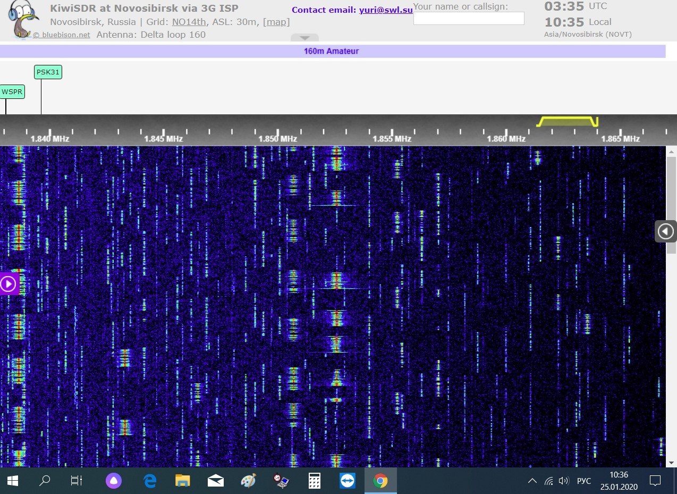The width and height of the screenshot is (677, 494).
Task: Click the purple play button on waterfall
Action: coord(9,284)
